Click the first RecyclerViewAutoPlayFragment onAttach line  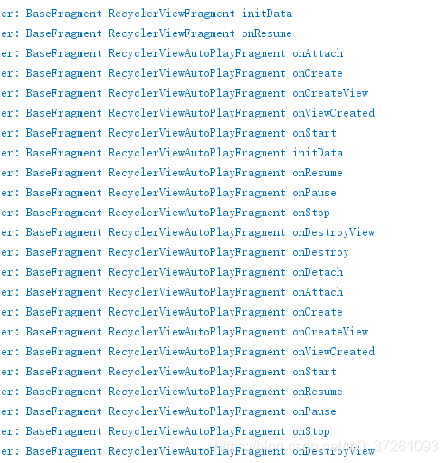coord(172,53)
